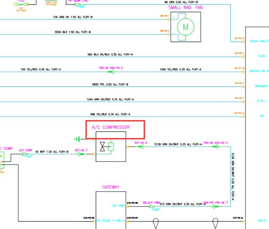This screenshot has width=269, height=229.
Task: Click the LIN pin label
Action: coord(262,116)
